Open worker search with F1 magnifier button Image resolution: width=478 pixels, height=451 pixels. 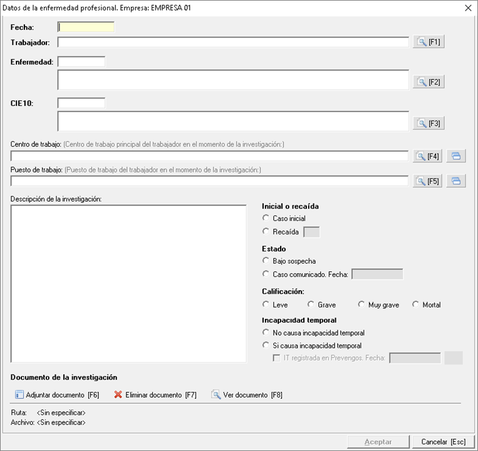(429, 42)
